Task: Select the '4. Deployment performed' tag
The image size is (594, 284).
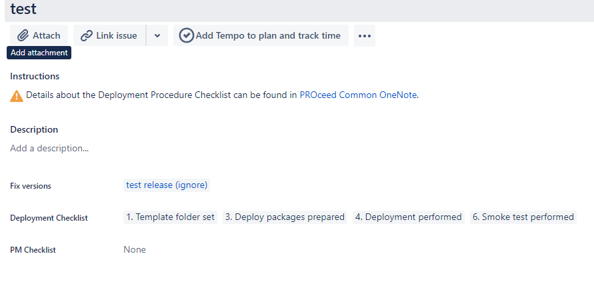Action: 409,217
